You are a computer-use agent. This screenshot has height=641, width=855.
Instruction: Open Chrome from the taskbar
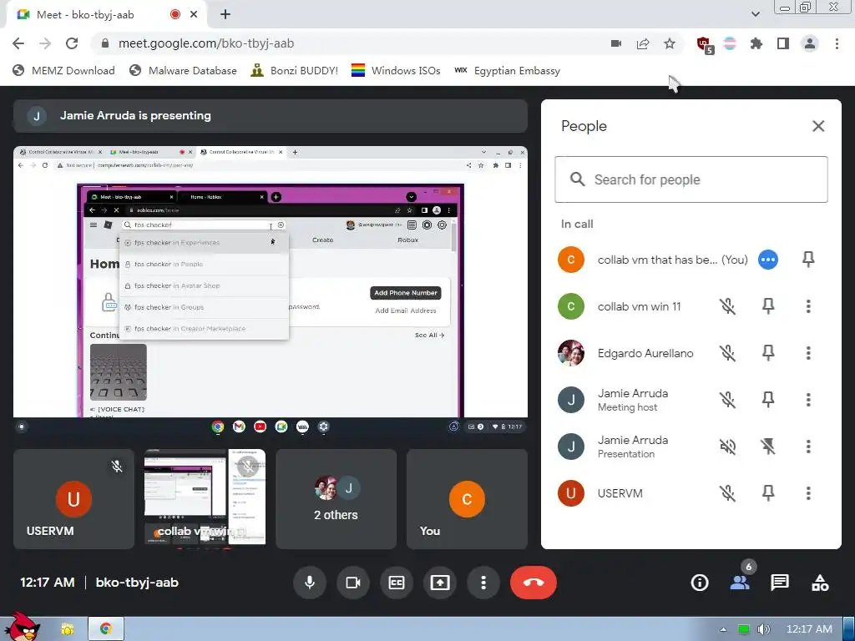point(106,629)
